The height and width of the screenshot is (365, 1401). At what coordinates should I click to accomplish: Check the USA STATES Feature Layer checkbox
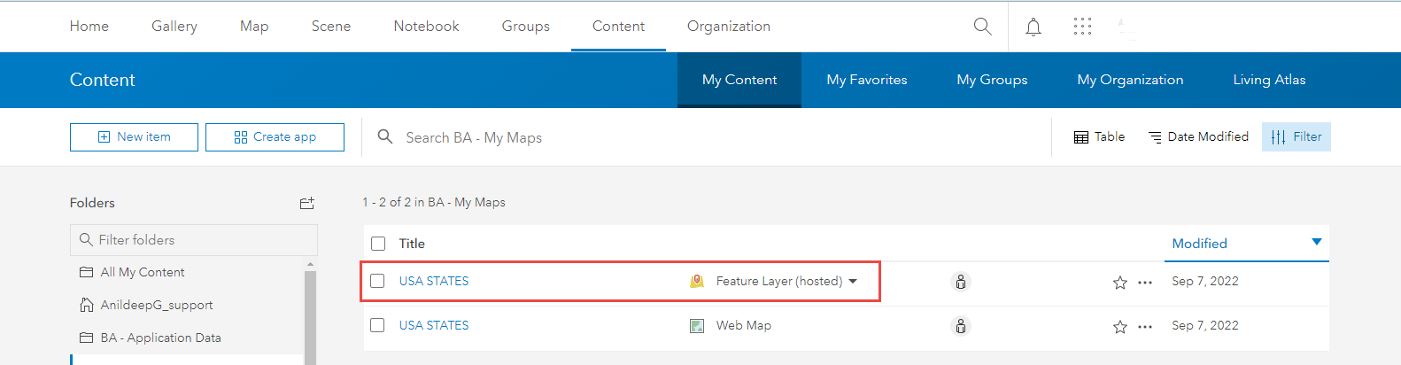coord(377,281)
